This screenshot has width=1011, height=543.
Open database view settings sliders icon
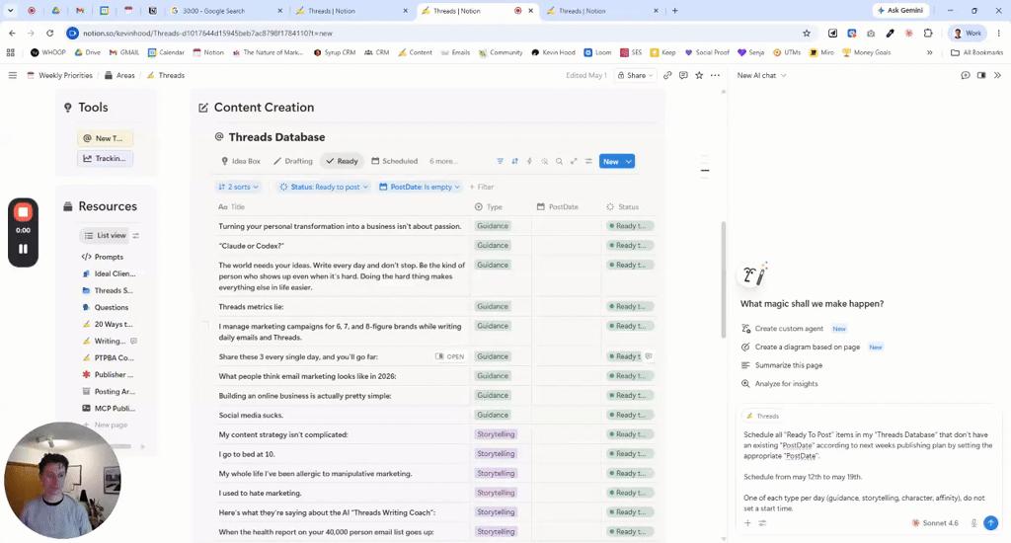point(588,161)
